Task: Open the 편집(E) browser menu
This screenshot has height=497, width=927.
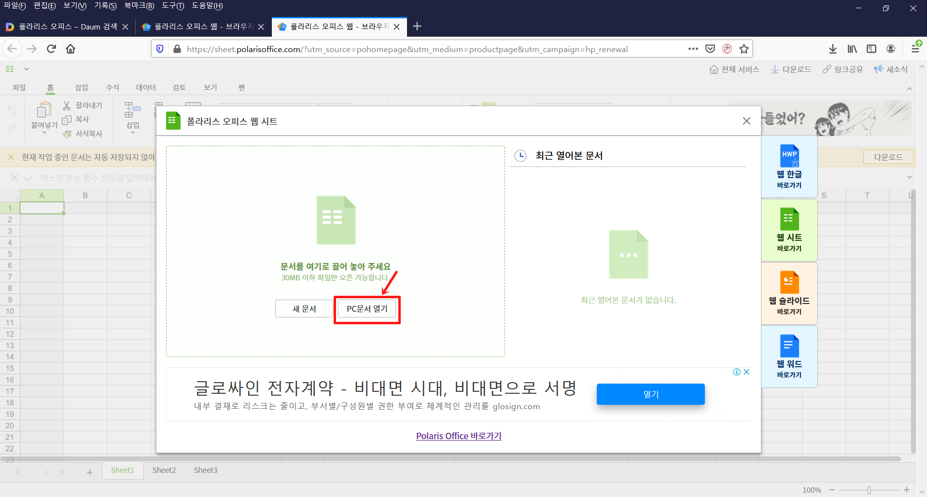Action: point(44,6)
